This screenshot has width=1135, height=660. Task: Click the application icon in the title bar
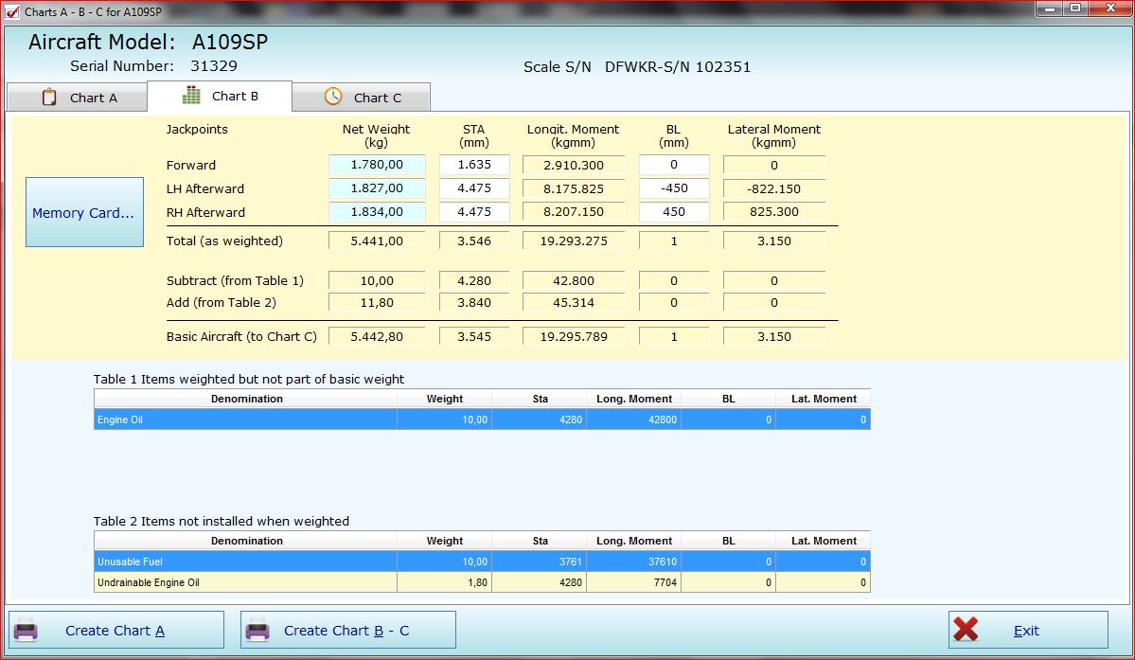click(11, 11)
